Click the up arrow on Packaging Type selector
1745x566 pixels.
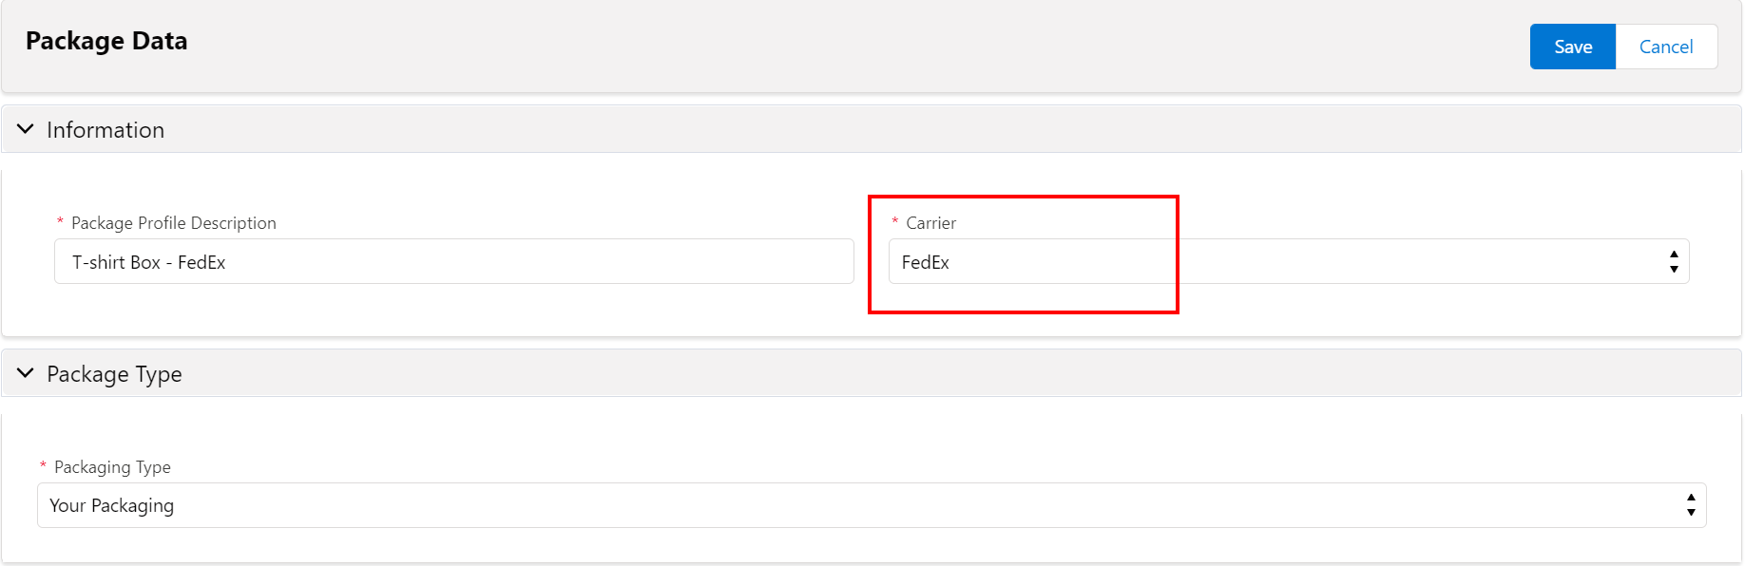(1691, 499)
